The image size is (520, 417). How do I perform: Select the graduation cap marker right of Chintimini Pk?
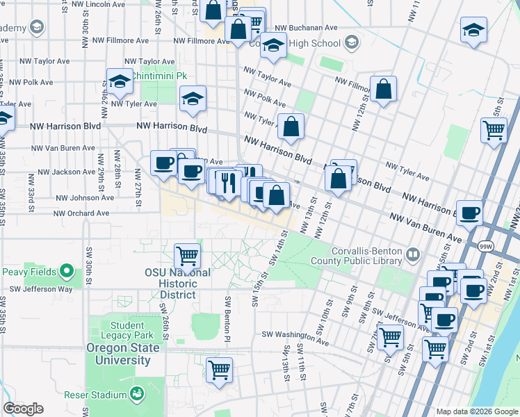pyautogui.click(x=193, y=99)
